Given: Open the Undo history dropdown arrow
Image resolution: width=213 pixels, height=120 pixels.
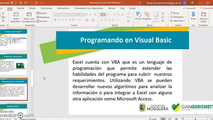Looking at the screenshot, I should pyautogui.click(x=28, y=3).
